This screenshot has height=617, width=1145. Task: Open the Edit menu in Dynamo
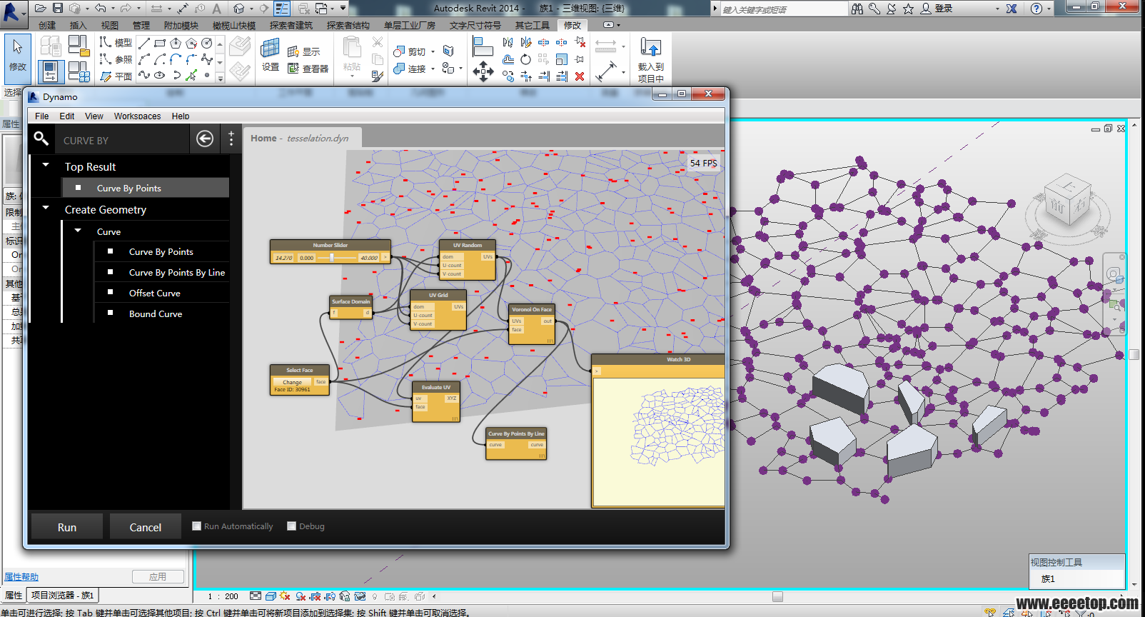[67, 116]
